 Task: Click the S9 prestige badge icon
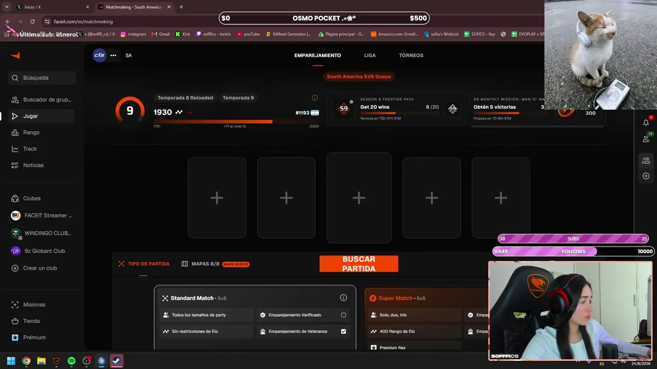344,109
